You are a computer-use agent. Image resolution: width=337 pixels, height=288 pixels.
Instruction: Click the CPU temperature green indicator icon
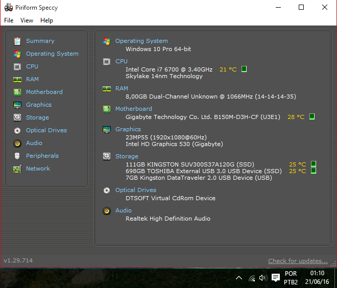coord(244,69)
